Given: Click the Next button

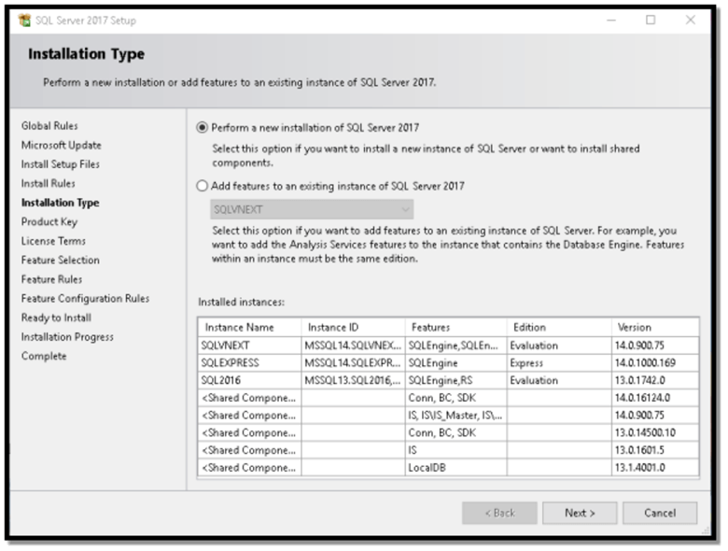Looking at the screenshot, I should pos(580,513).
